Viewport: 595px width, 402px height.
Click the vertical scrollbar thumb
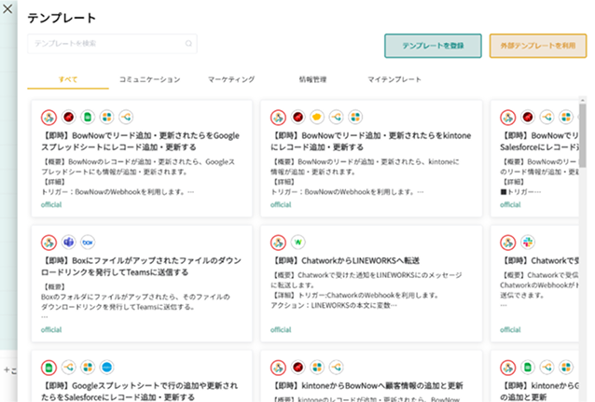click(x=583, y=135)
